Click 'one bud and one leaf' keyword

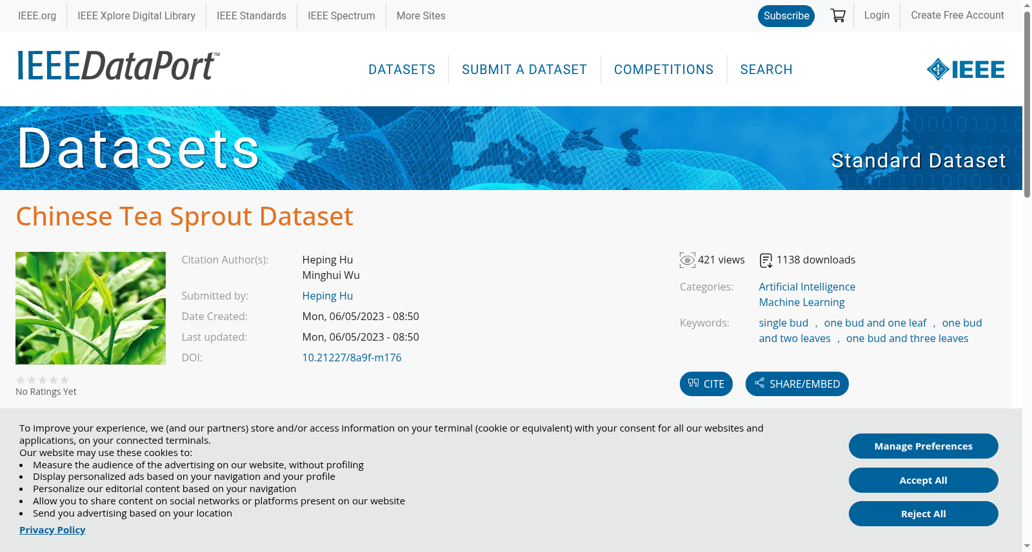click(875, 323)
